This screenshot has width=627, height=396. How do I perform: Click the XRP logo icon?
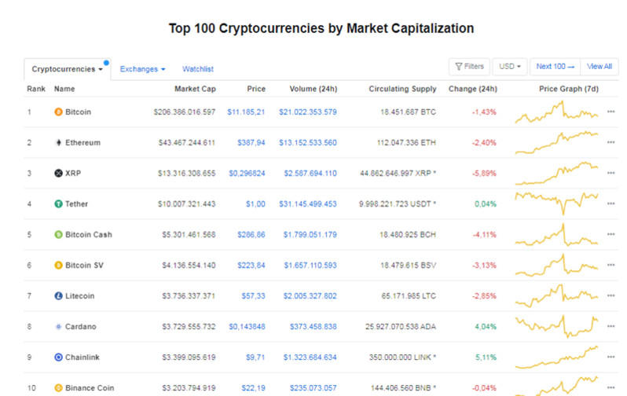(58, 174)
